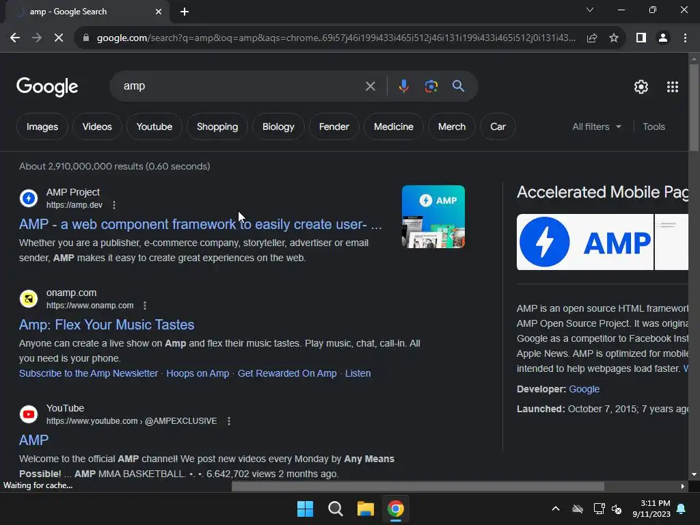The image size is (700, 525).
Task: Bookmark this tab with the star icon
Action: (614, 38)
